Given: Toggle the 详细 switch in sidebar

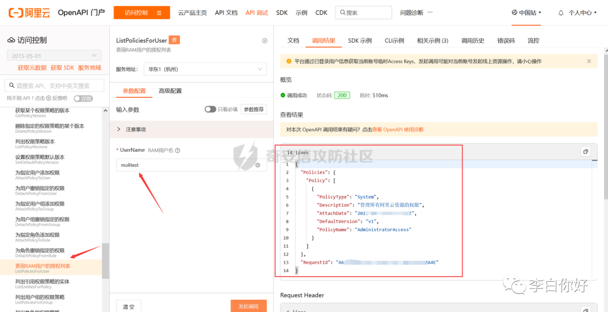Looking at the screenshot, I should click(83, 98).
